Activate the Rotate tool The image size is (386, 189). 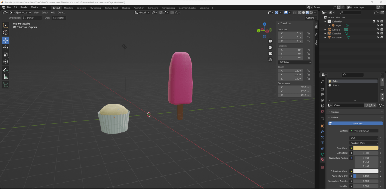(6, 48)
